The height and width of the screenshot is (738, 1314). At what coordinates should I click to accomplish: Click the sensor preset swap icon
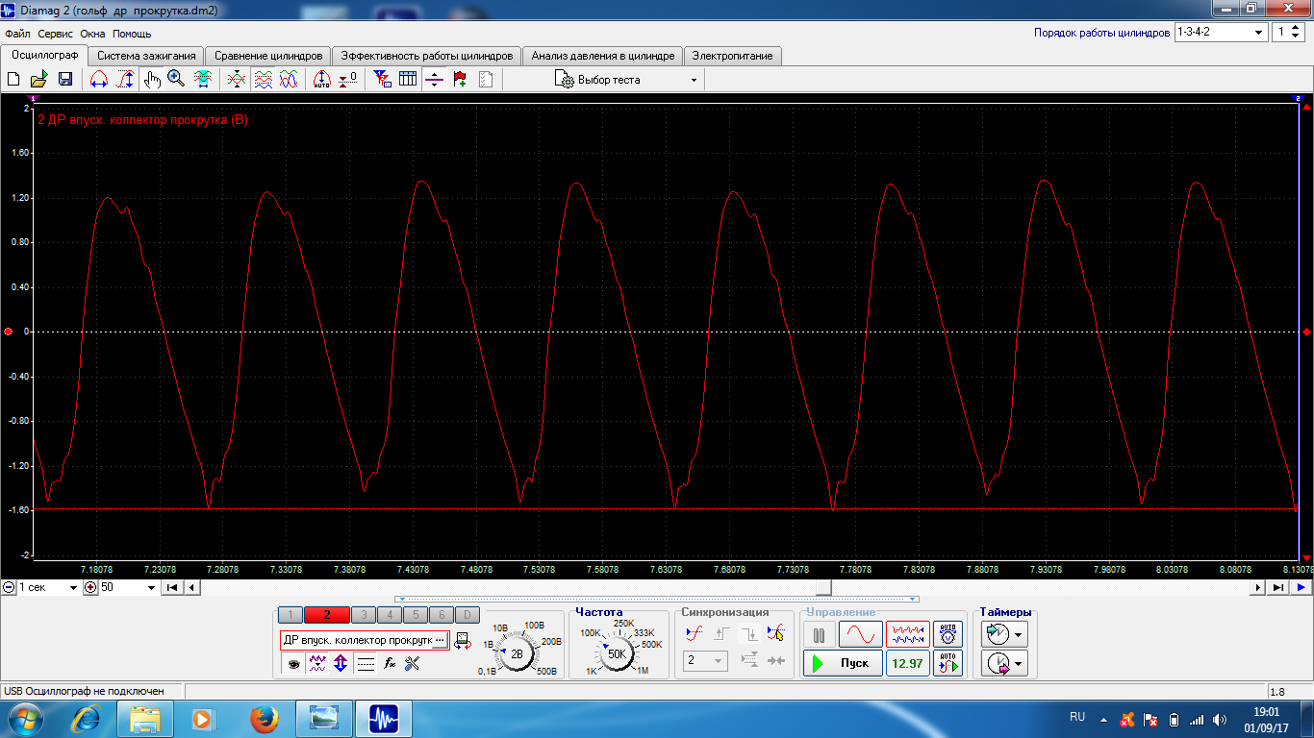(462, 641)
